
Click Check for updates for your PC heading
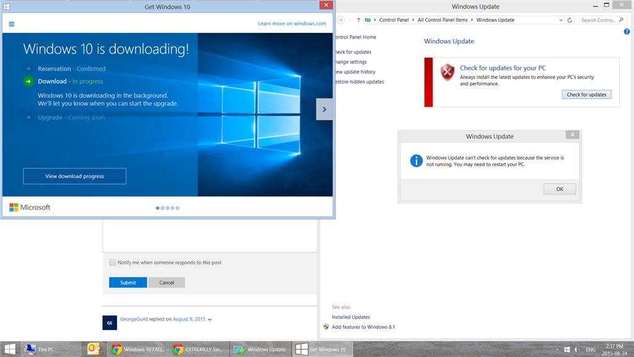click(503, 68)
